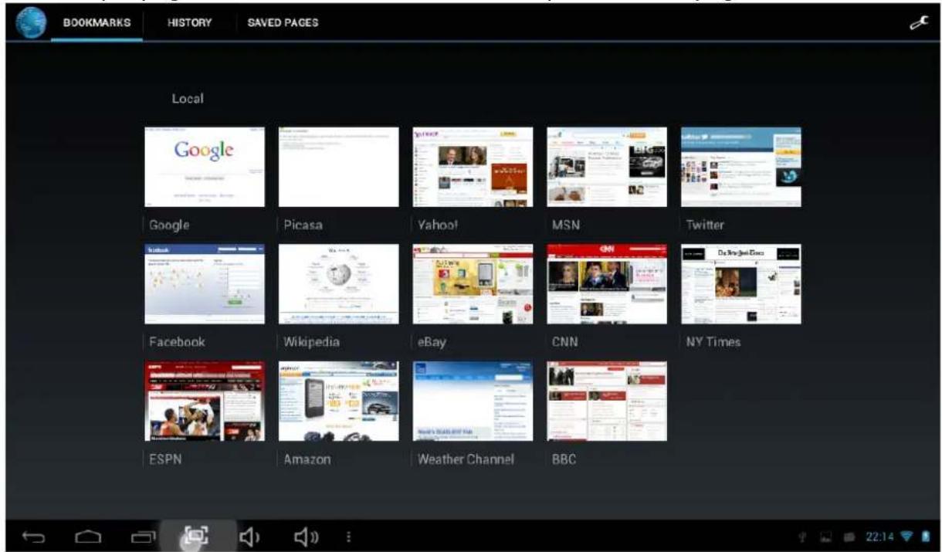Open the NY Times bookmark thumbnail
This screenshot has height=552, width=942.
tap(741, 284)
